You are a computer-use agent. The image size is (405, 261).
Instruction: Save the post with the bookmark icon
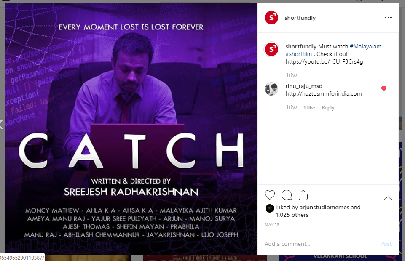pyautogui.click(x=388, y=195)
